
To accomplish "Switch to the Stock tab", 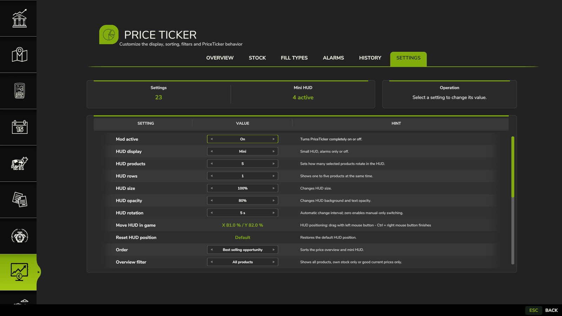I will [257, 58].
